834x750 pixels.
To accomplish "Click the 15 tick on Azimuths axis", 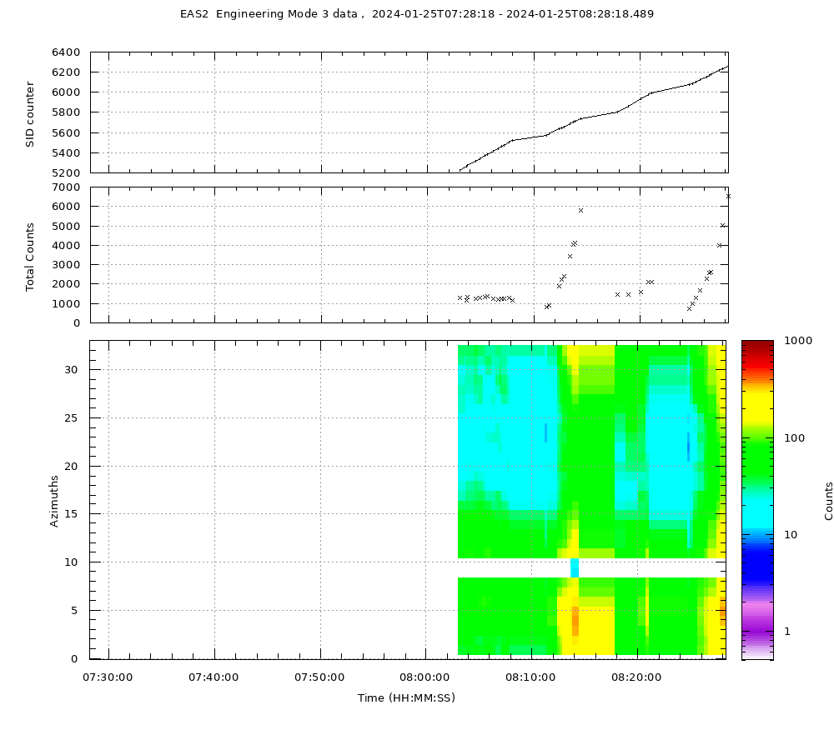I will [x=71, y=513].
